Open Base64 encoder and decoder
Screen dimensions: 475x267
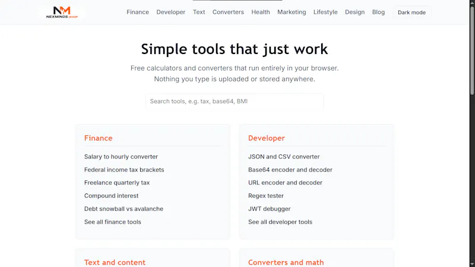(290, 170)
